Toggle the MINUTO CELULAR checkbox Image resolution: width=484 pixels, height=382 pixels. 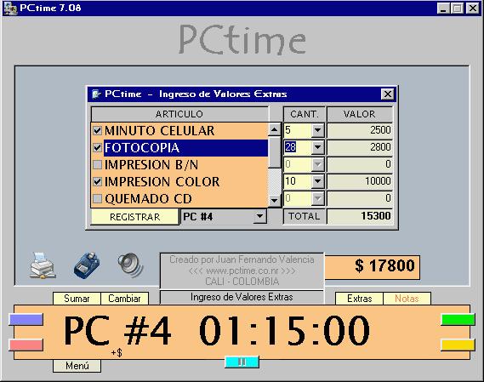(97, 131)
